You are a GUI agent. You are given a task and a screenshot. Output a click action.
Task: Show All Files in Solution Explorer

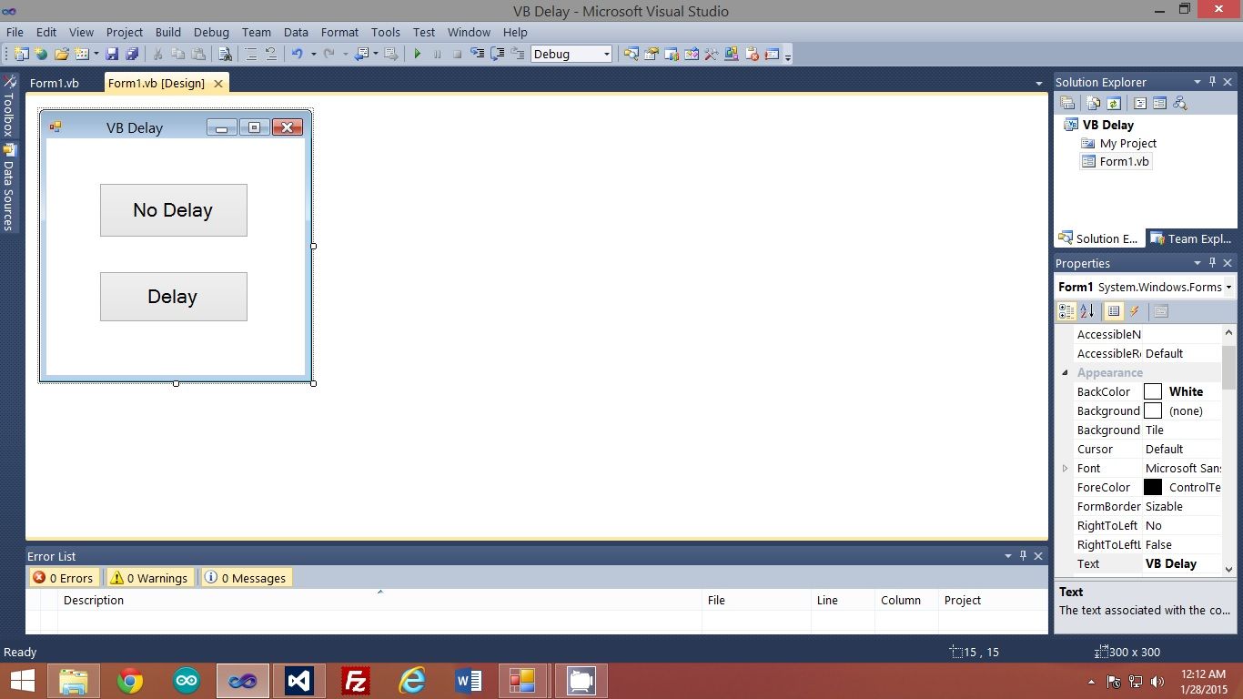point(1092,103)
